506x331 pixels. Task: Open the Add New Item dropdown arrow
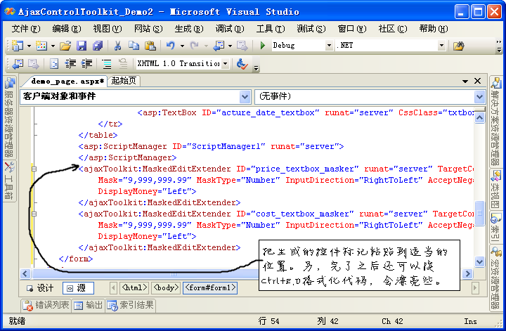click(53, 46)
